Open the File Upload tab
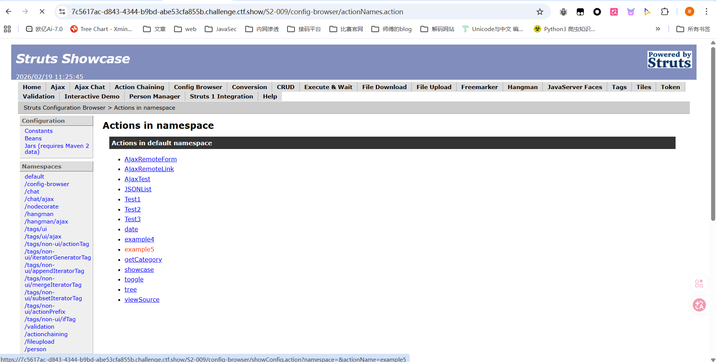 pos(434,87)
